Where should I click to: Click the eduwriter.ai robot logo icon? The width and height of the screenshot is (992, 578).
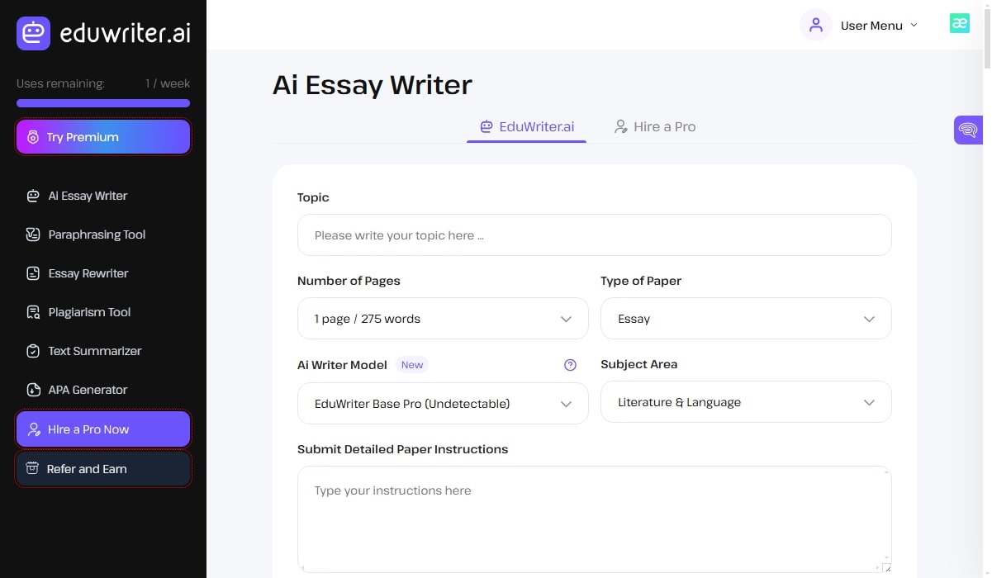pos(33,33)
